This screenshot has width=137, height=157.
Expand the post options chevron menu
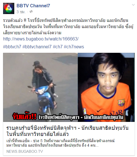133,5
